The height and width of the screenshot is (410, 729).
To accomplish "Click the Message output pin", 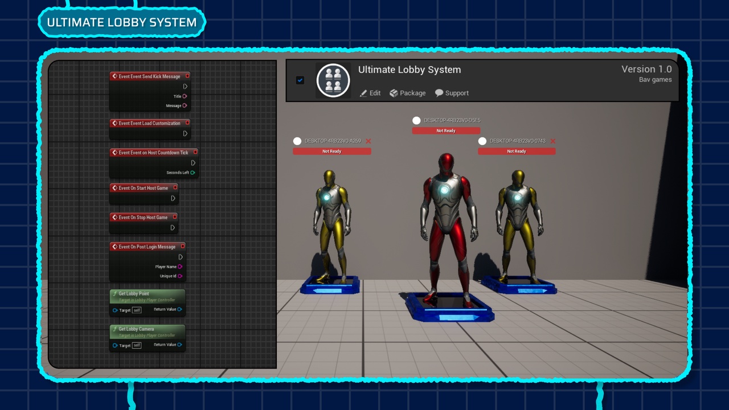I will tap(185, 105).
